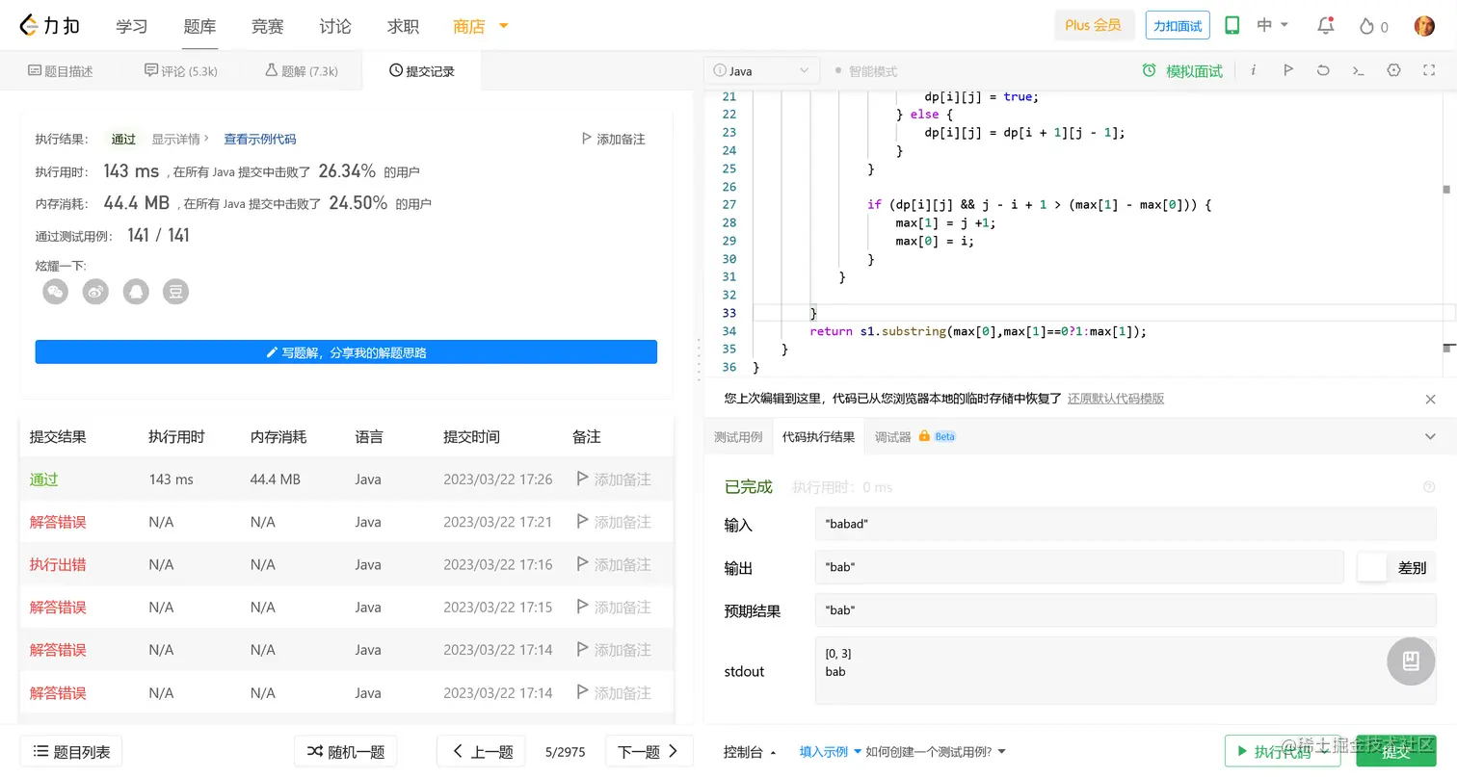Click the floating save icon over the results

point(1410,661)
